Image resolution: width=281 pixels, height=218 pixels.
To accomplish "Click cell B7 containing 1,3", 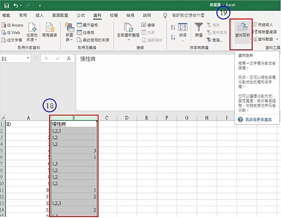I will (74, 164).
